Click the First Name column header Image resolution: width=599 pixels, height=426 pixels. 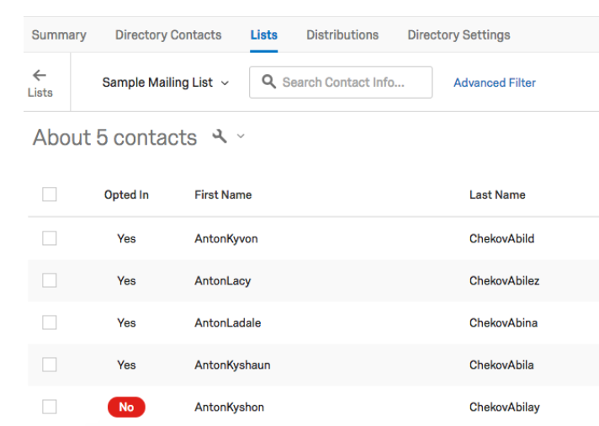pos(223,194)
